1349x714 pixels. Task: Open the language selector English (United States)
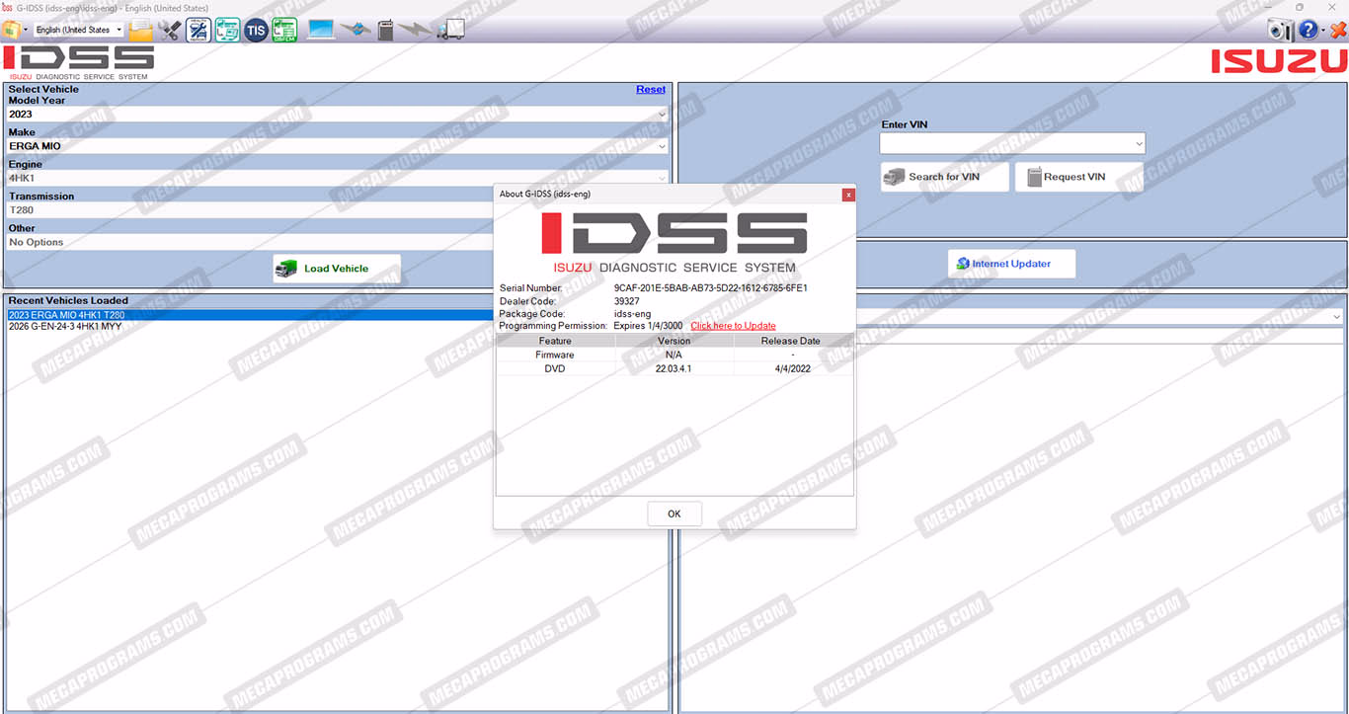point(79,30)
